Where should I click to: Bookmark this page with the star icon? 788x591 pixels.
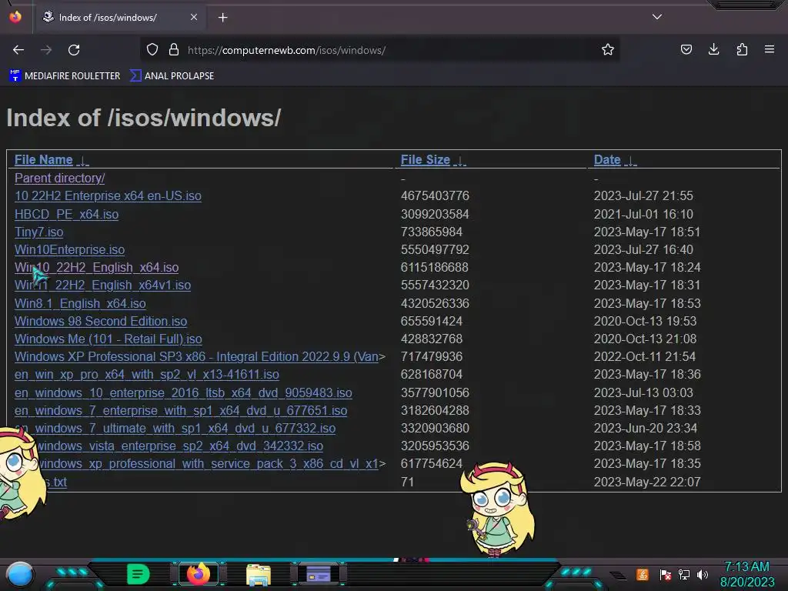click(608, 50)
